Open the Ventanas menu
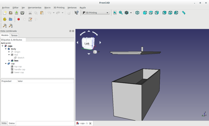This screenshot has height=126, width=209. click(72, 8)
